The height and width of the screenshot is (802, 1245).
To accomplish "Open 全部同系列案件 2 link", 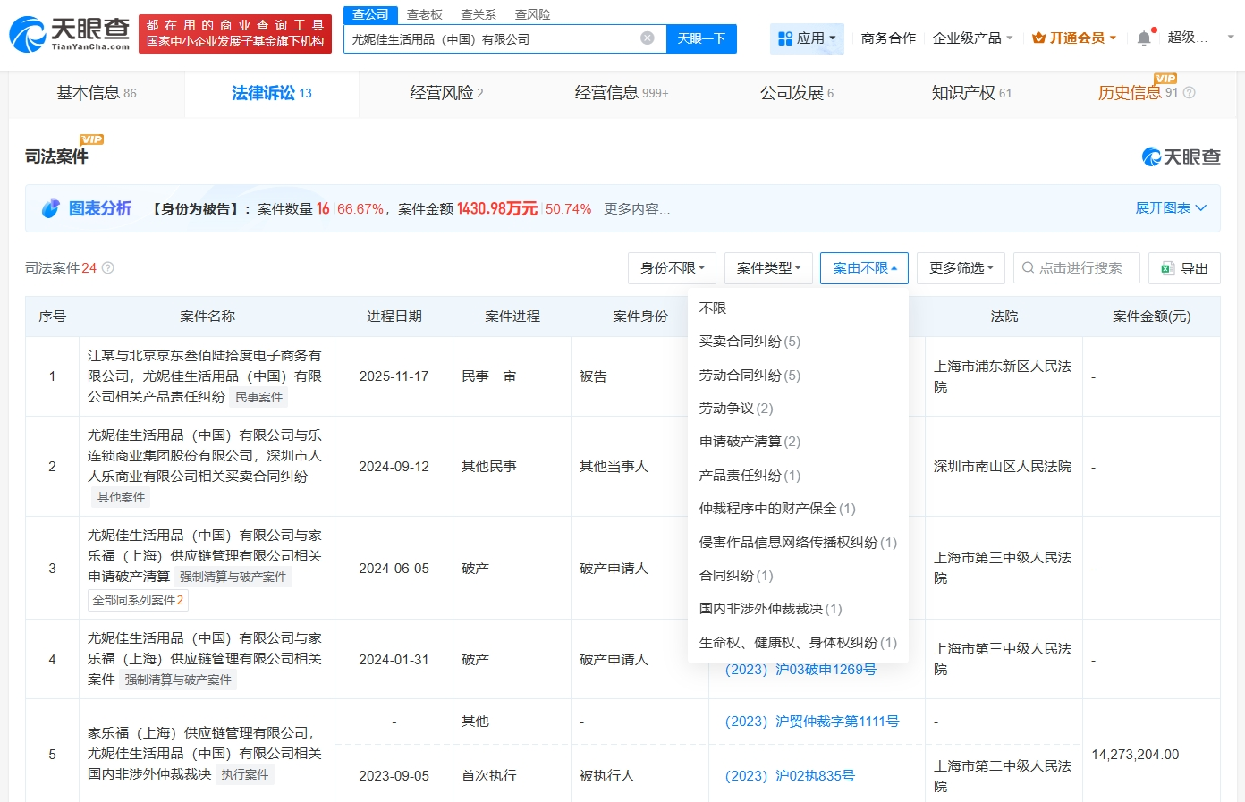I will pyautogui.click(x=138, y=601).
